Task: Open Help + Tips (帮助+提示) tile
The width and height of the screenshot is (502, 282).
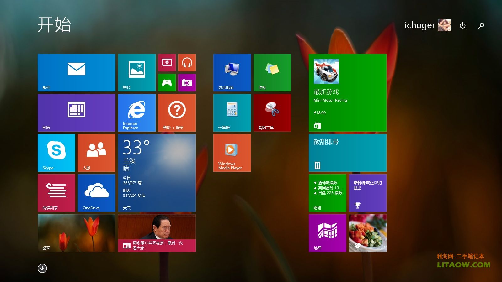Action: 177,113
